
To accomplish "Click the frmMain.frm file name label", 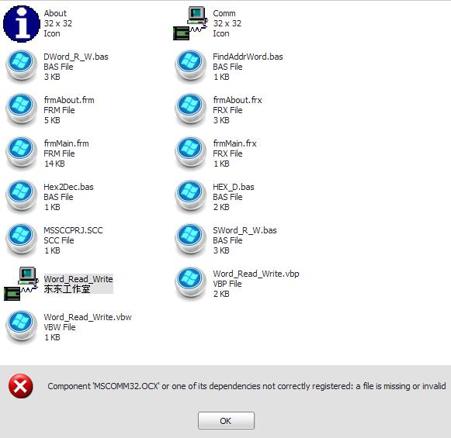I will 67,143.
